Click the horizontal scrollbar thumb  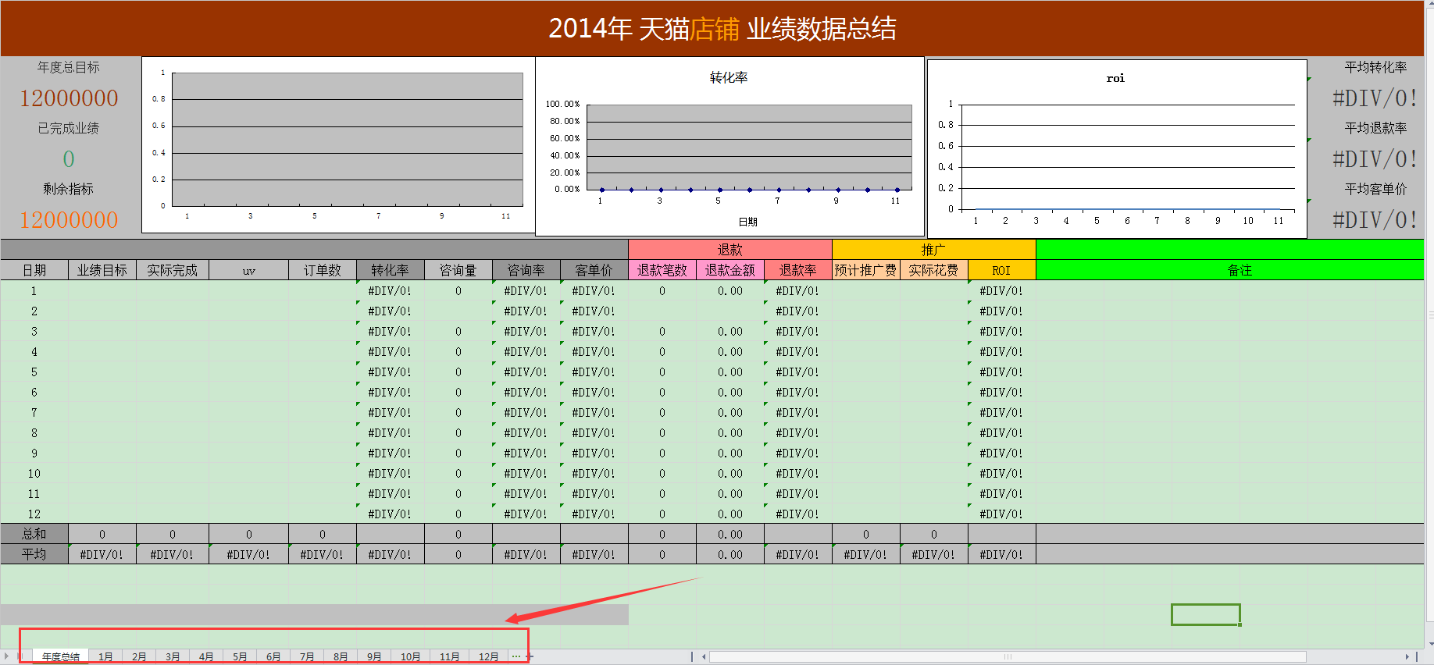pyautogui.click(x=1008, y=656)
